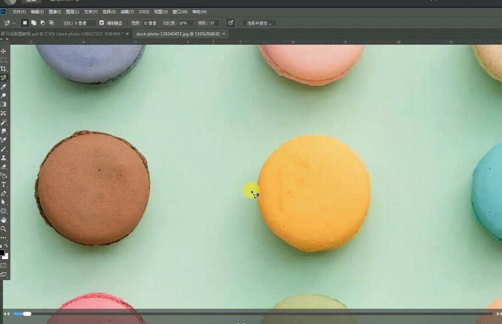Select the Eraser tool
Screen dimensions: 502x324
[3, 167]
